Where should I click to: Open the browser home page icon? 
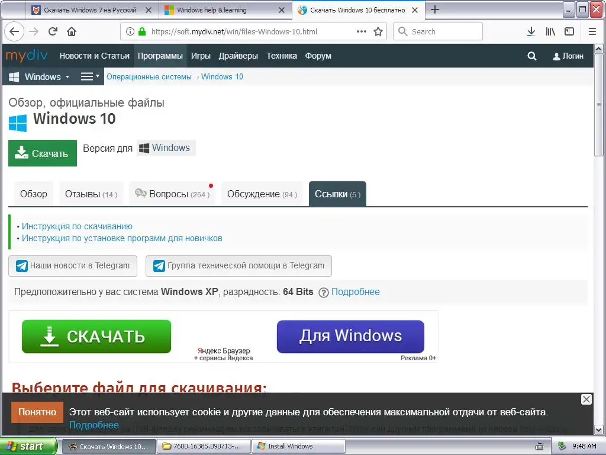[72, 31]
